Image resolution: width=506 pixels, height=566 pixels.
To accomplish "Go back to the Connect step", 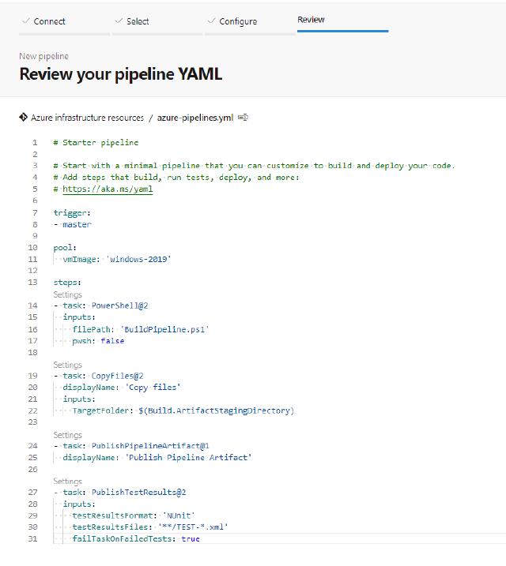I will coord(49,21).
